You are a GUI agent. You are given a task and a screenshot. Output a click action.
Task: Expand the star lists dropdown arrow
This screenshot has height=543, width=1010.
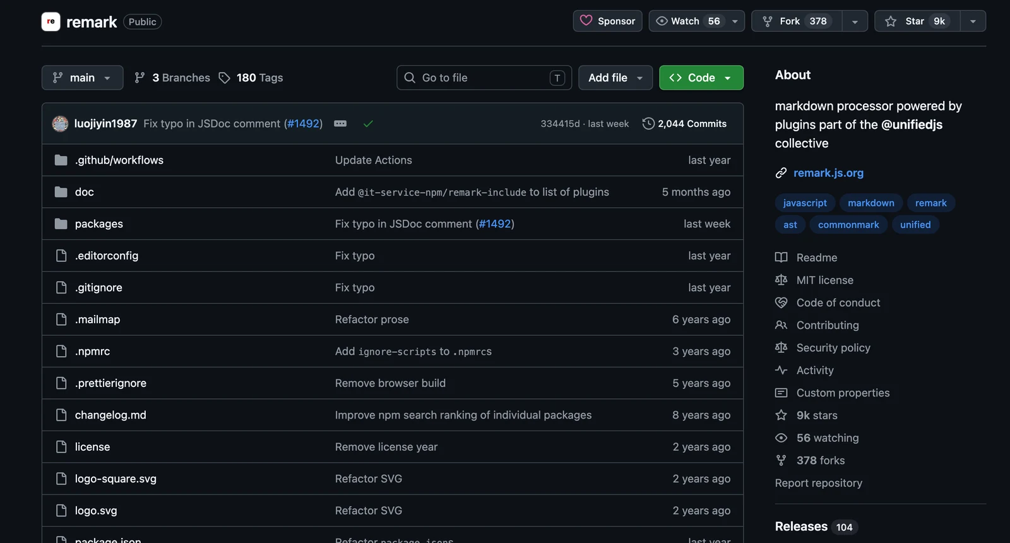pyautogui.click(x=973, y=21)
